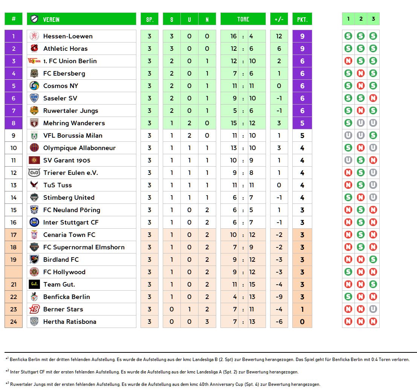Click the Hessen-Loewen club logo
Viewport: 417px width, 390px height.
pos(34,36)
